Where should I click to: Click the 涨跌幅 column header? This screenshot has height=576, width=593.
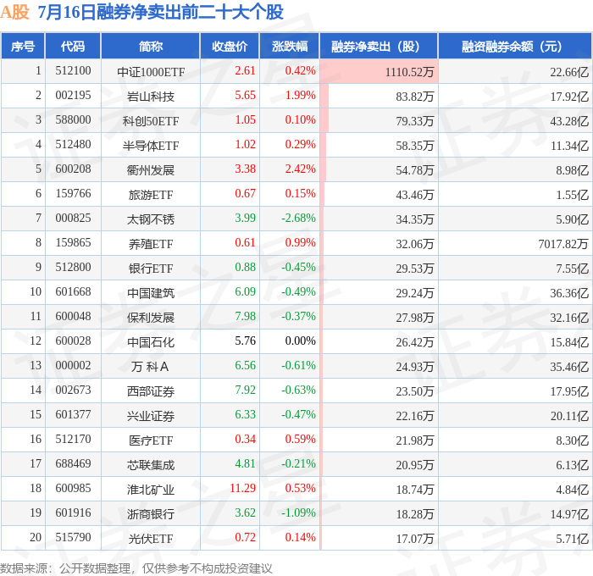pyautogui.click(x=290, y=46)
